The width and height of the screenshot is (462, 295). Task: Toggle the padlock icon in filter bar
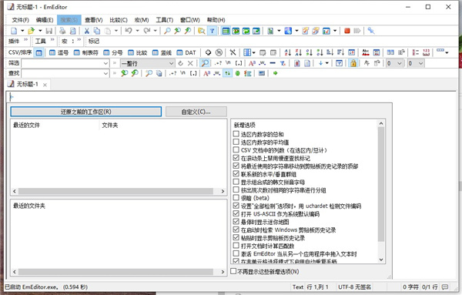(353, 63)
